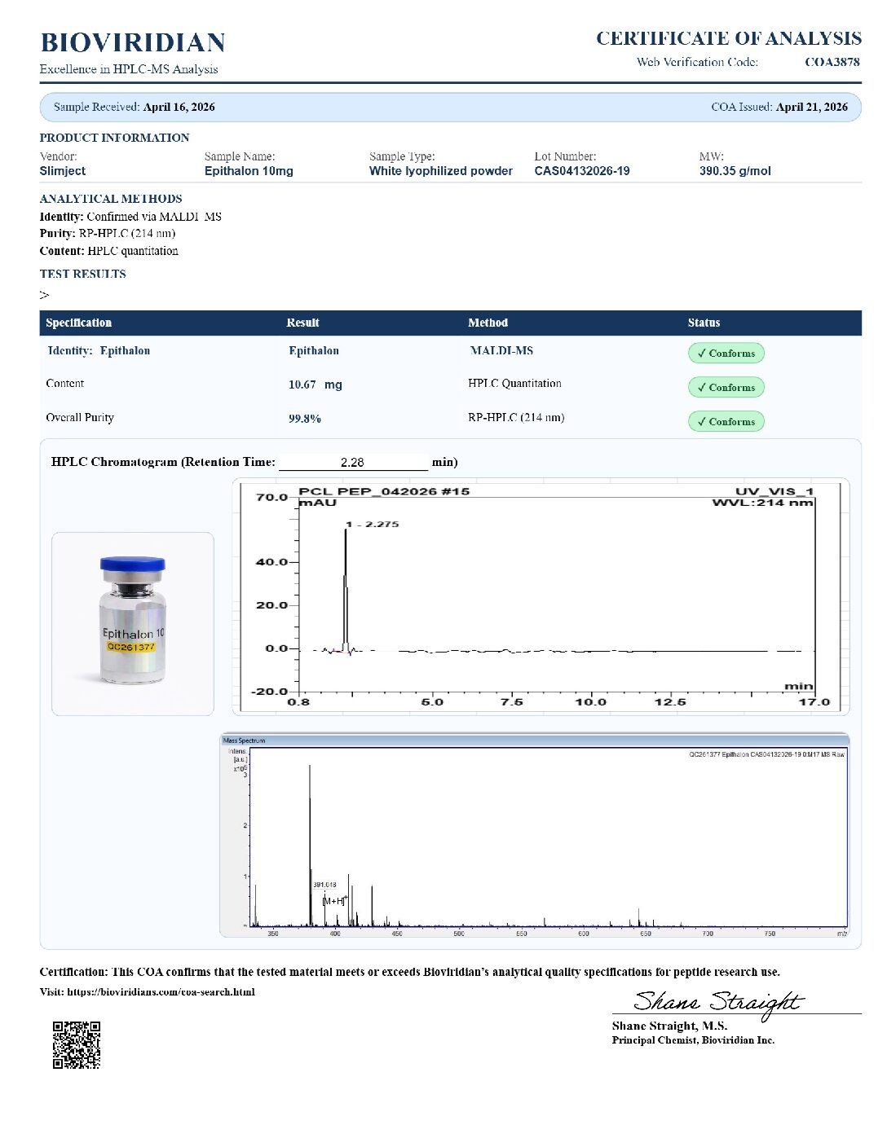Click the Mass Spectrum panel title bar
Viewport: 887px width, 1147px height.
pyautogui.click(x=535, y=740)
